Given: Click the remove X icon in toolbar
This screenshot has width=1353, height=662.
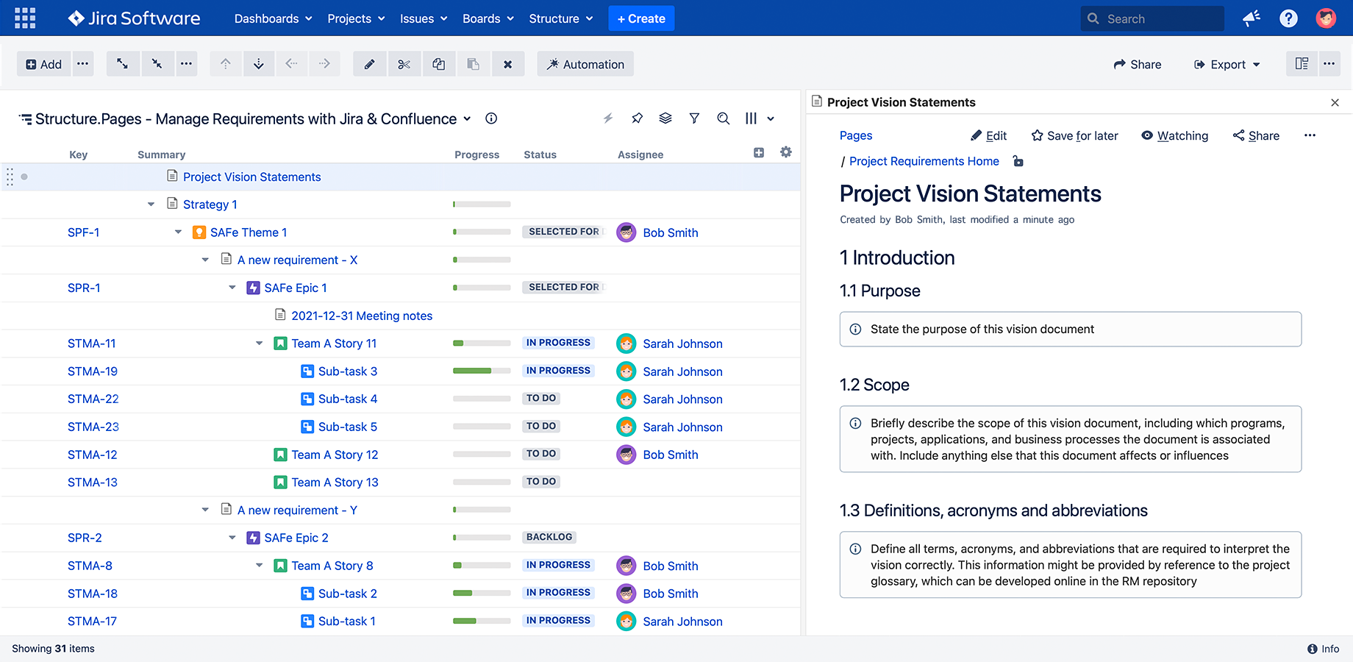Looking at the screenshot, I should pos(507,64).
